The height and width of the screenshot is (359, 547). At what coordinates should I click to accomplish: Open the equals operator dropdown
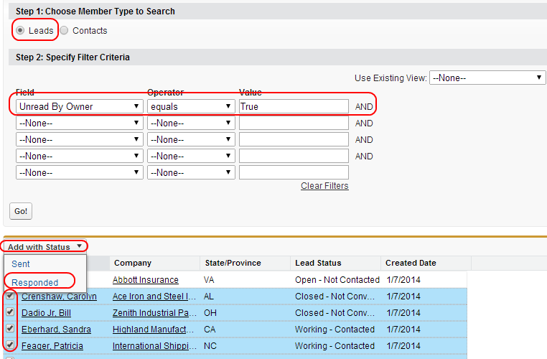click(191, 106)
